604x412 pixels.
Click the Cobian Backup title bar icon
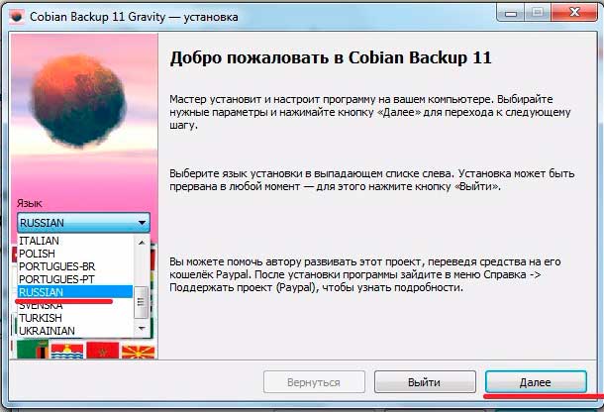16,17
